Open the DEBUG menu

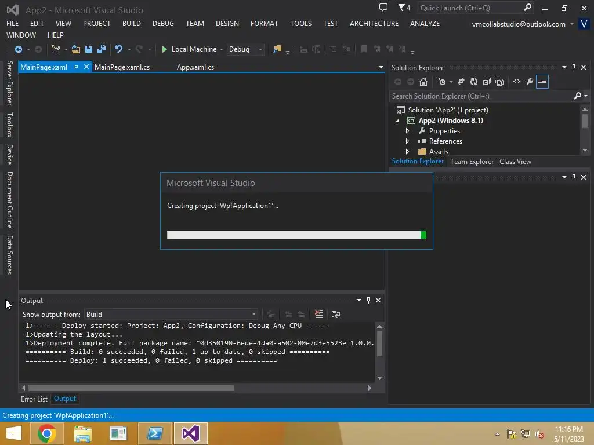(163, 23)
